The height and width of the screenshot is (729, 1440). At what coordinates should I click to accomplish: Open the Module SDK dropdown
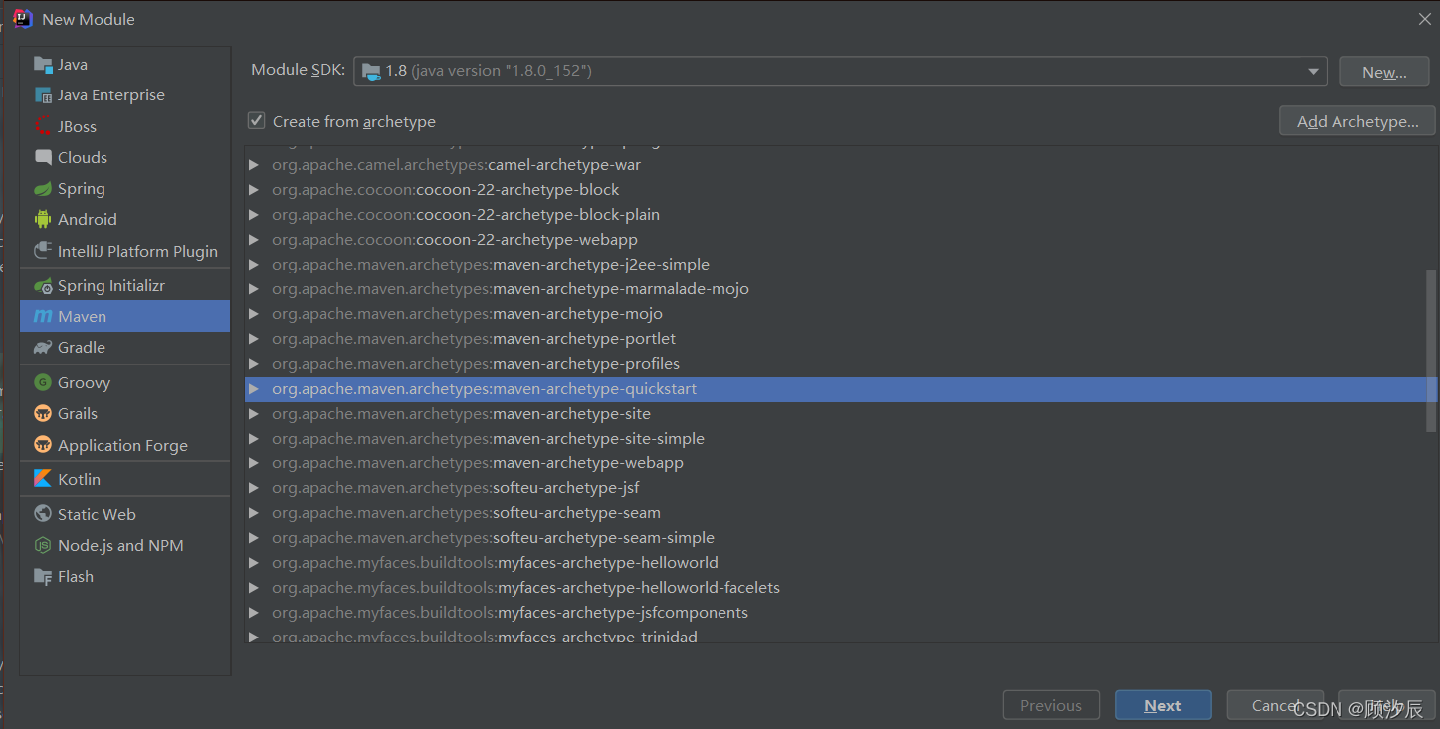1314,71
